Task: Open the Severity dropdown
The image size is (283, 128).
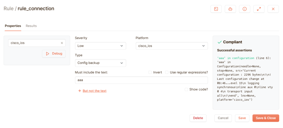Action: tap(100, 46)
